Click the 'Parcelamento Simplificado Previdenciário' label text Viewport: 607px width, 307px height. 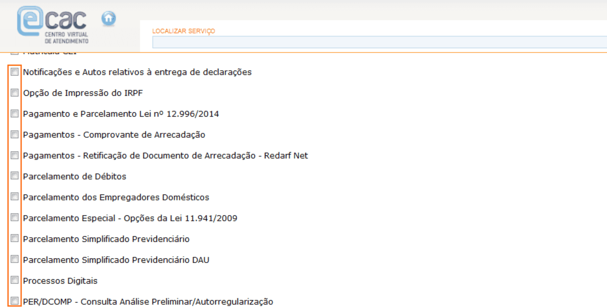coord(106,239)
